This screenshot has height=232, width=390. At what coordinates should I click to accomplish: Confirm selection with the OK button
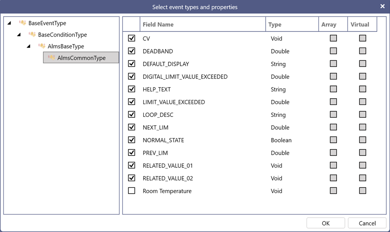point(326,223)
